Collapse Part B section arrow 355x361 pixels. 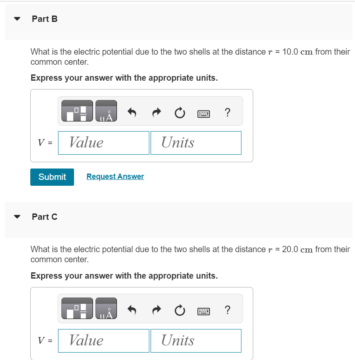point(17,18)
